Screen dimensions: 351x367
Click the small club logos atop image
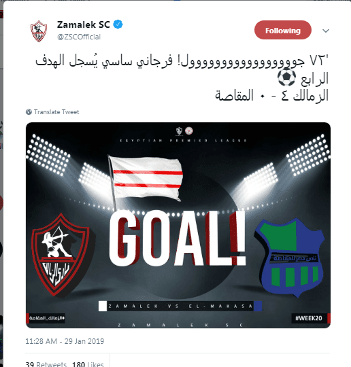(x=184, y=131)
